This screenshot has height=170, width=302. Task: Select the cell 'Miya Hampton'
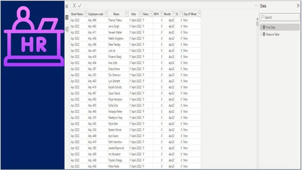click(118, 99)
